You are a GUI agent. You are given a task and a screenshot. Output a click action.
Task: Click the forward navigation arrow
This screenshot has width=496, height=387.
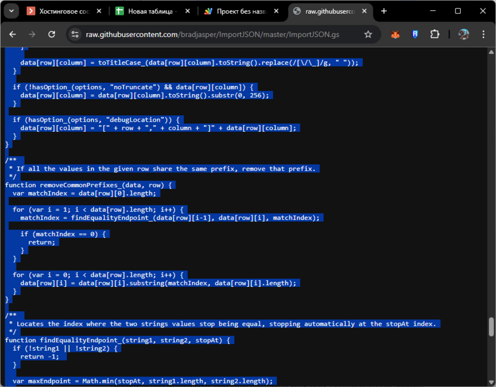(32, 35)
